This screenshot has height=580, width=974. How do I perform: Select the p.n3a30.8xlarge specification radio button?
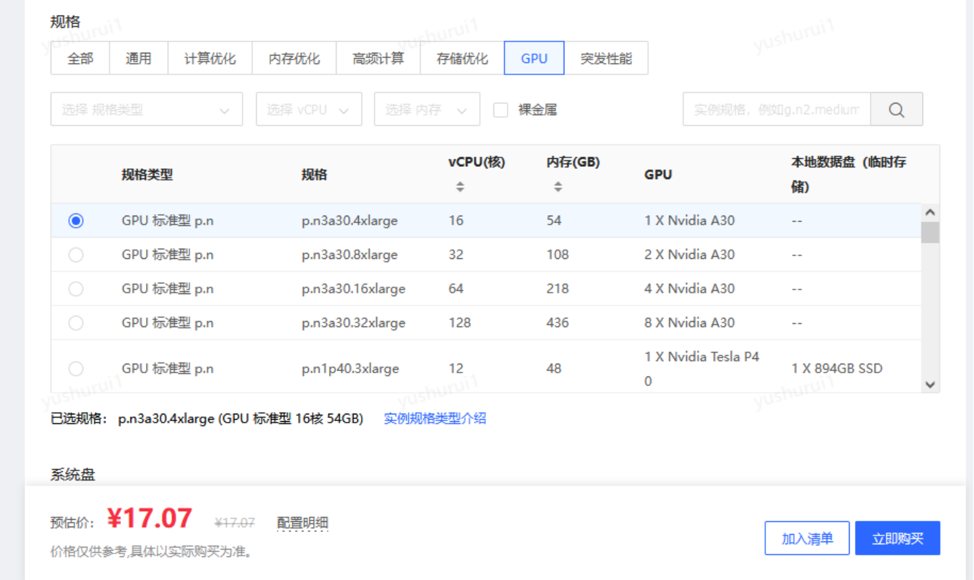coord(76,255)
